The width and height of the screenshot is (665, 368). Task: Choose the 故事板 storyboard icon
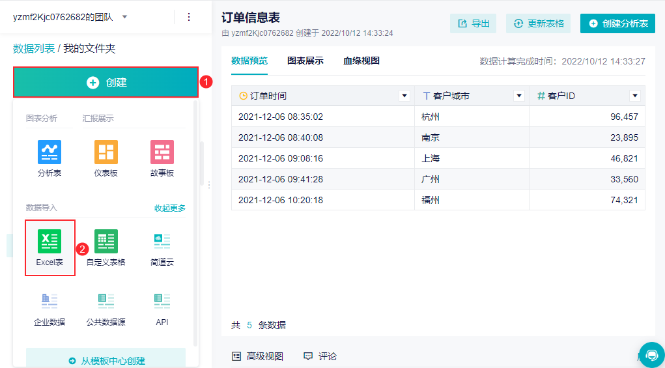click(162, 152)
